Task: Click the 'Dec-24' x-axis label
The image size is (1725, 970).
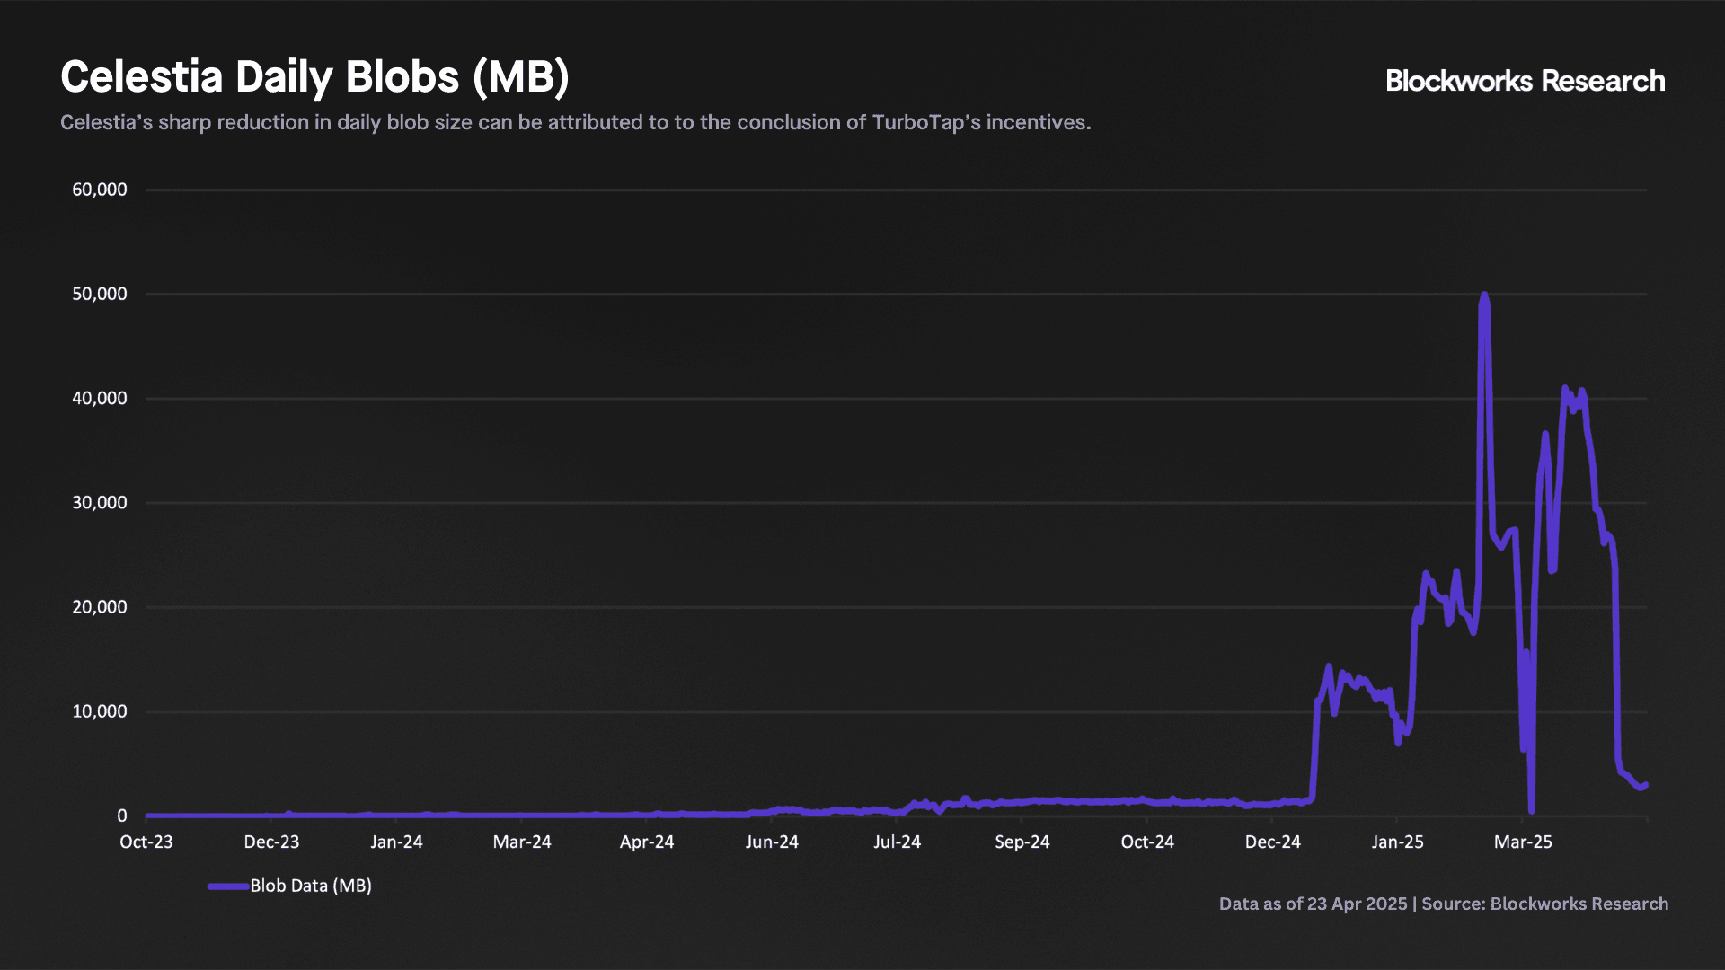Action: click(x=1272, y=842)
